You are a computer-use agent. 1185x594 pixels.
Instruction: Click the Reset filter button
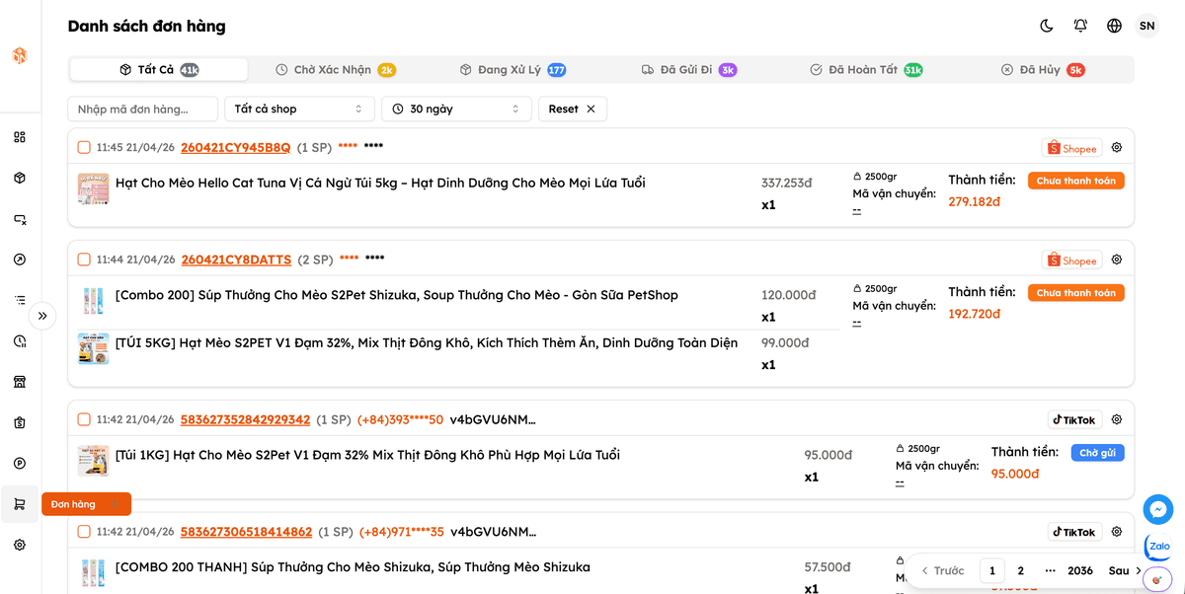coord(573,109)
